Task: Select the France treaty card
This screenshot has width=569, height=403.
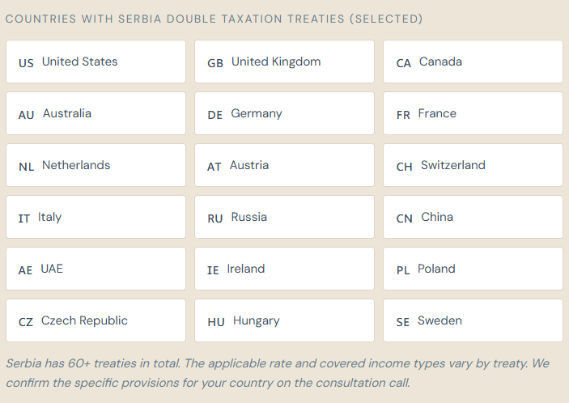Action: tap(473, 113)
